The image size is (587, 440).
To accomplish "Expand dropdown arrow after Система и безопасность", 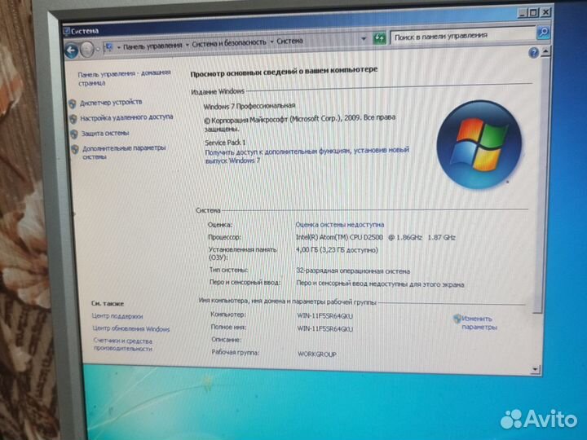I will tap(271, 41).
